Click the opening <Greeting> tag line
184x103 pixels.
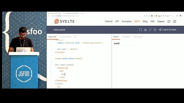pyautogui.click(x=63, y=68)
